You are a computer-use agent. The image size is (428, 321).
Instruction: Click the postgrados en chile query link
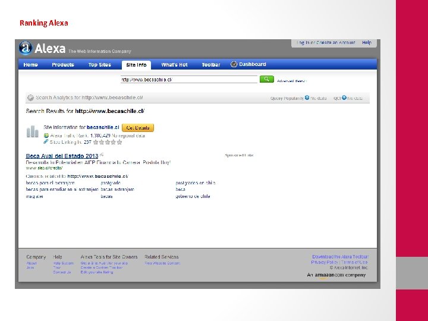196,183
